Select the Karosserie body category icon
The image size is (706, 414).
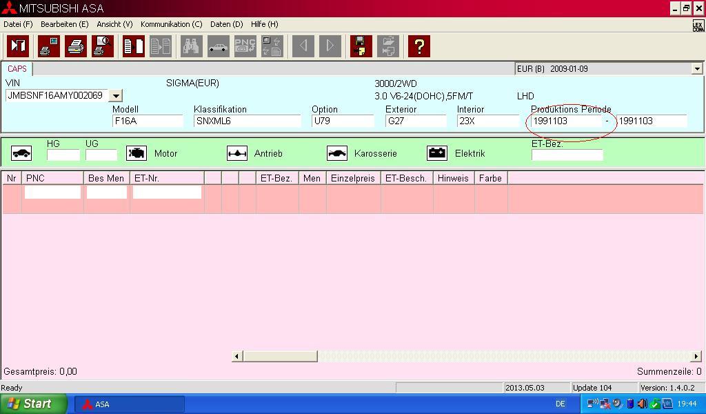point(336,153)
